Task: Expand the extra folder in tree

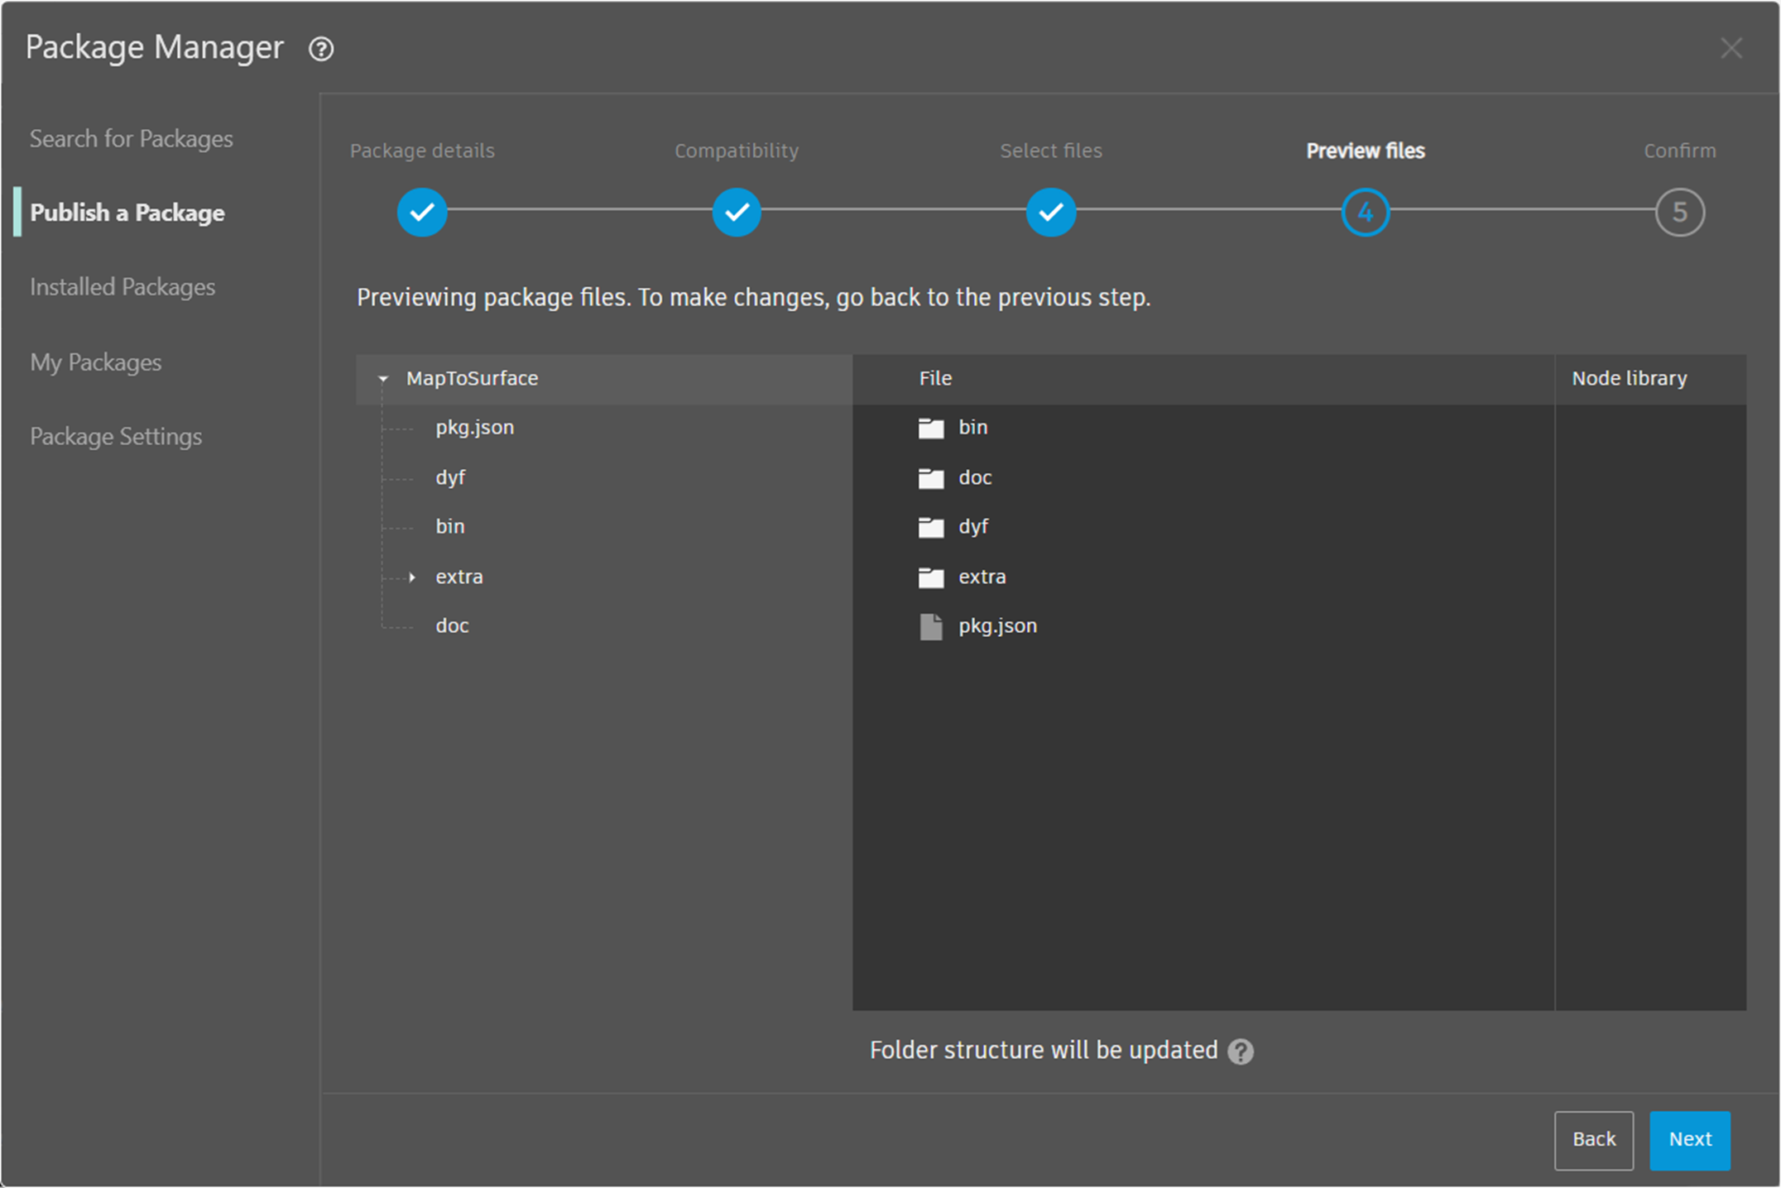Action: [x=412, y=577]
